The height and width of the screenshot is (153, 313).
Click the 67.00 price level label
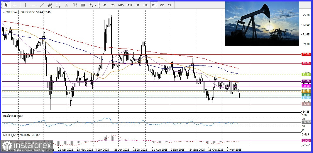coord(306,54)
